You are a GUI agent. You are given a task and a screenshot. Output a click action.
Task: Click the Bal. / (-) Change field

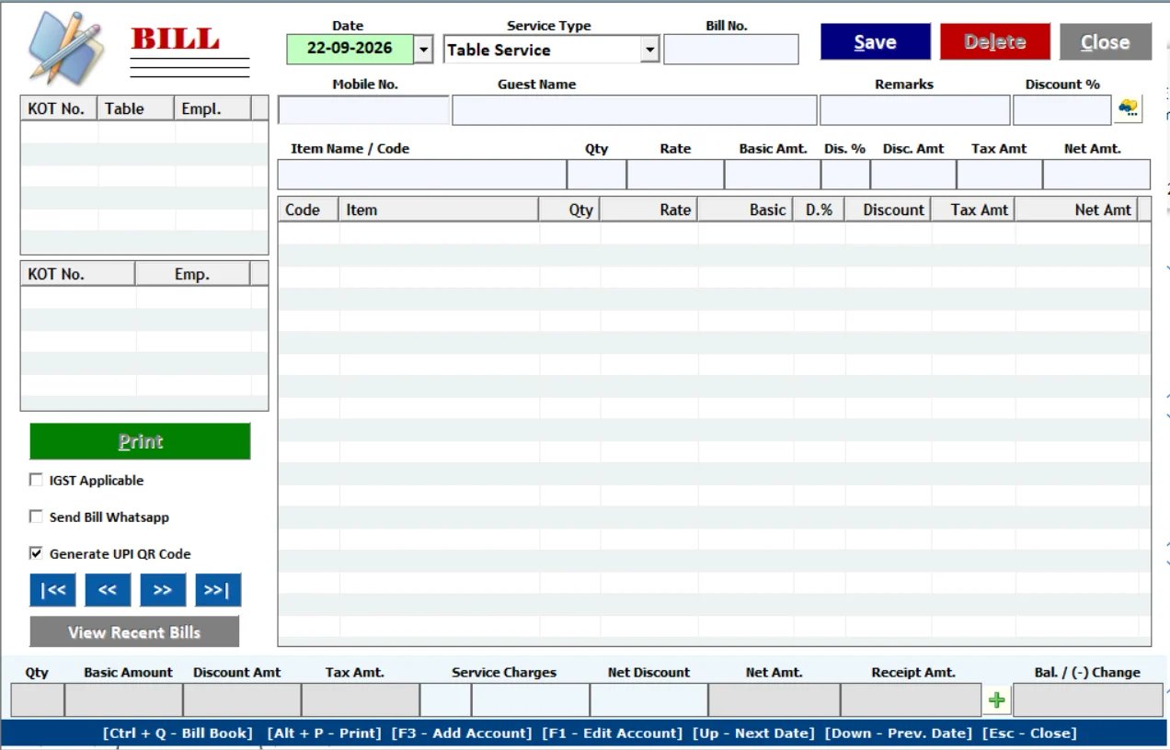(x=1087, y=700)
